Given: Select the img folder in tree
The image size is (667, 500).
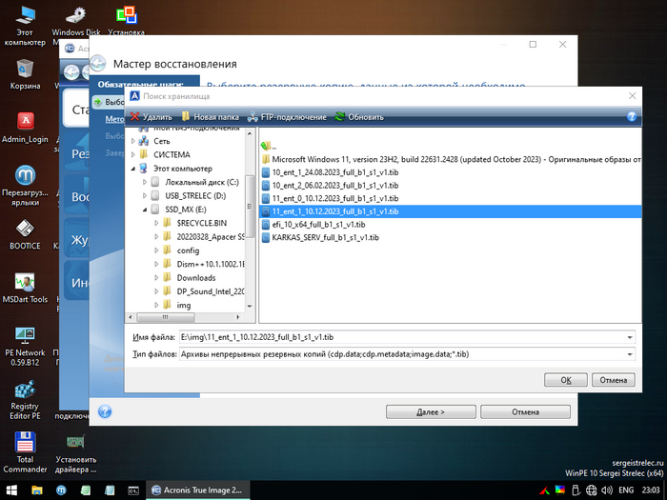Looking at the screenshot, I should click(x=184, y=306).
